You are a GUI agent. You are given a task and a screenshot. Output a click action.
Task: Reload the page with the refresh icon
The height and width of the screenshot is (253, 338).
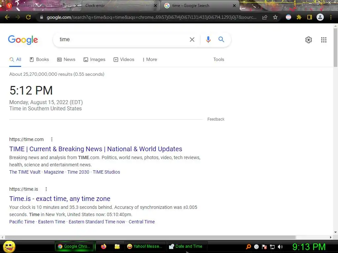tap(28, 17)
